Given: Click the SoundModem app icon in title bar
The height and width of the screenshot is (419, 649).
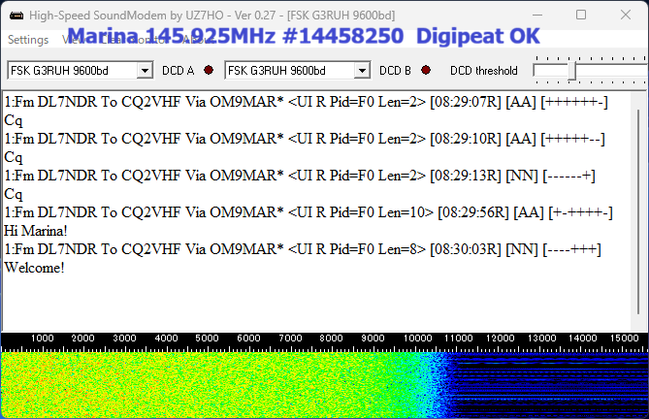Looking at the screenshot, I should pos(16,16).
